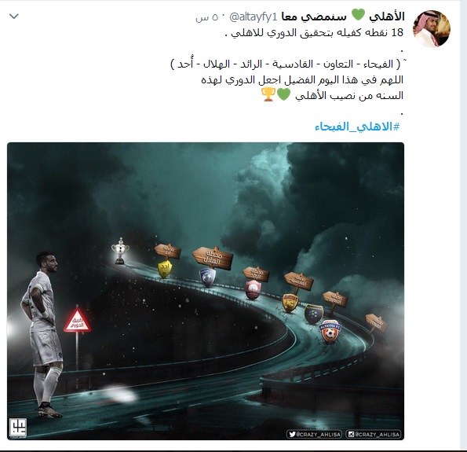This screenshot has height=452, width=467.
Task: Open the @altayfy1 handle link
Action: click(x=254, y=17)
